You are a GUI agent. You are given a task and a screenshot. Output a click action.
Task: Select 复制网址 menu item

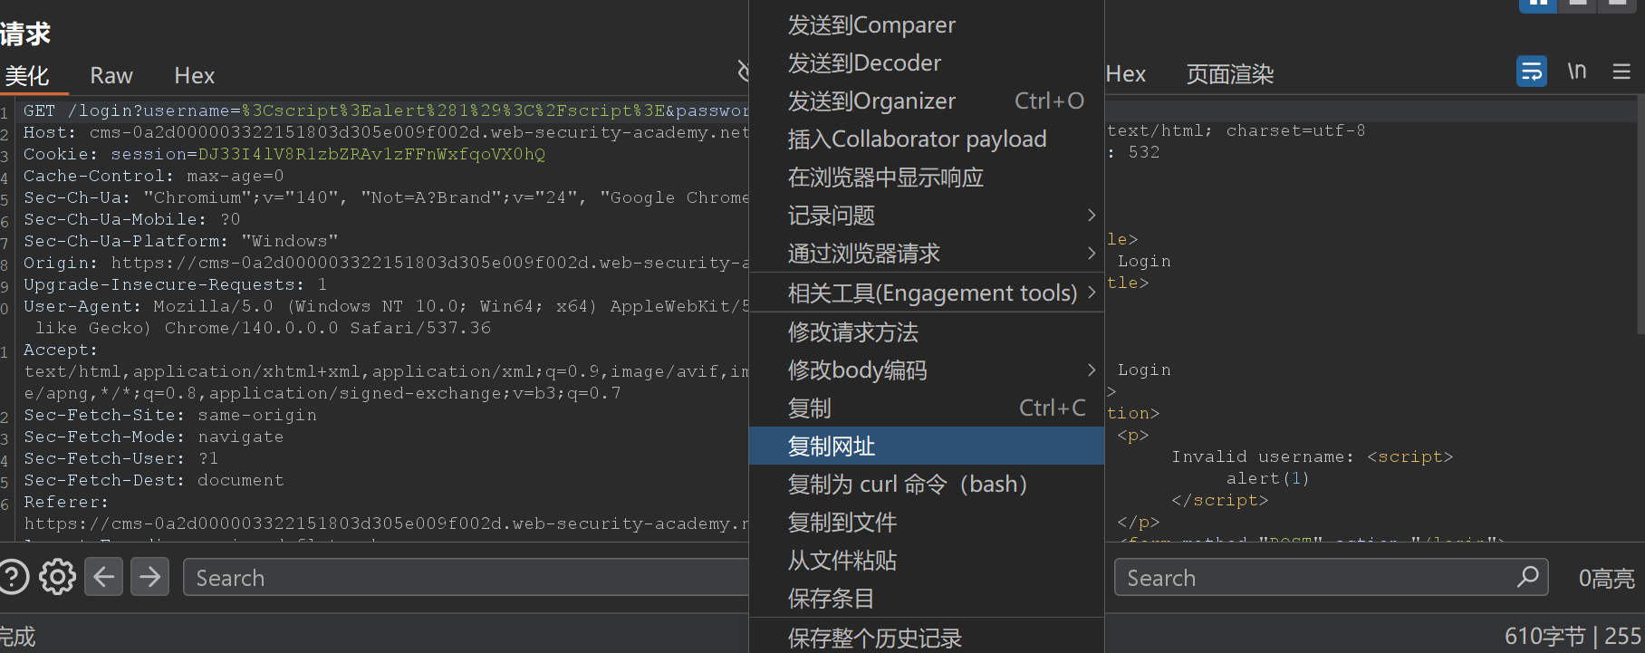pyautogui.click(x=927, y=446)
